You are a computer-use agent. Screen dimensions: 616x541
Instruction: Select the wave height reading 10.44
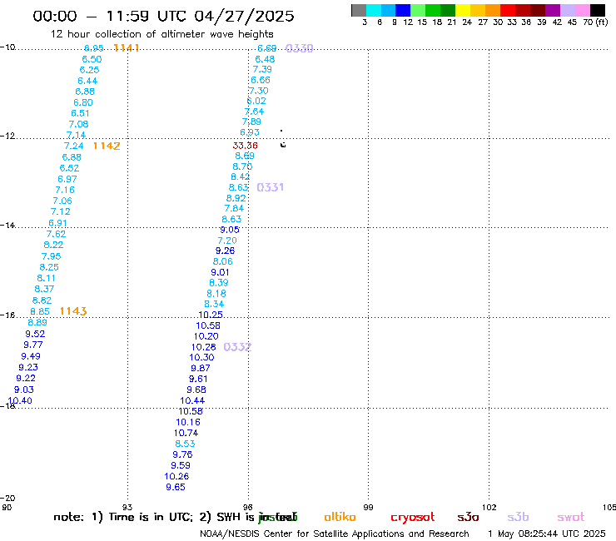pyautogui.click(x=192, y=400)
